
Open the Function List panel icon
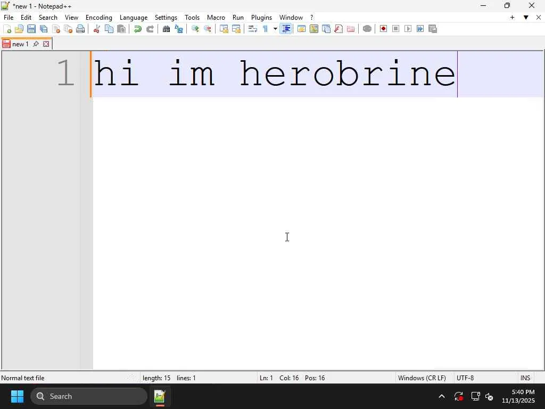pyautogui.click(x=338, y=29)
